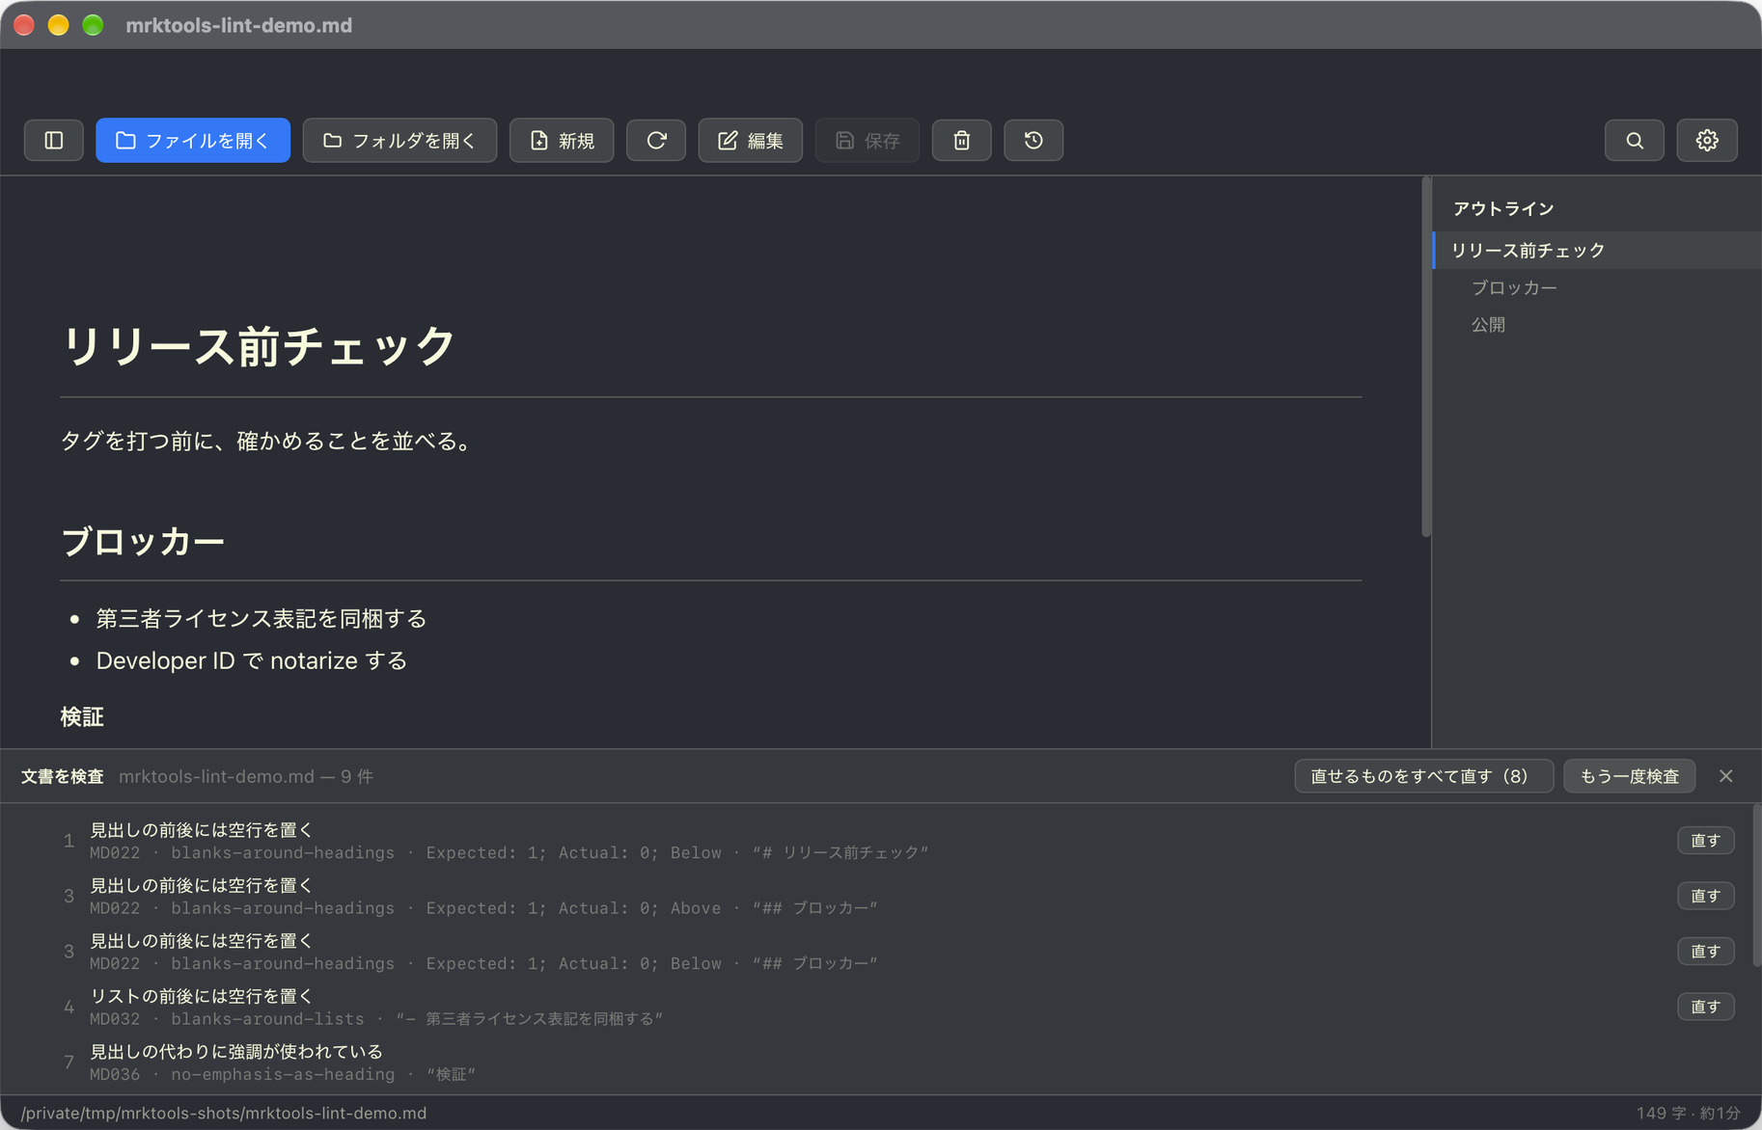Click the 保存 save button

[867, 141]
